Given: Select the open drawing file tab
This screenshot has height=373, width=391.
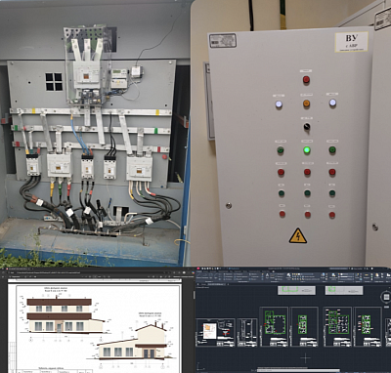Looking at the screenshot, I should (216, 284).
